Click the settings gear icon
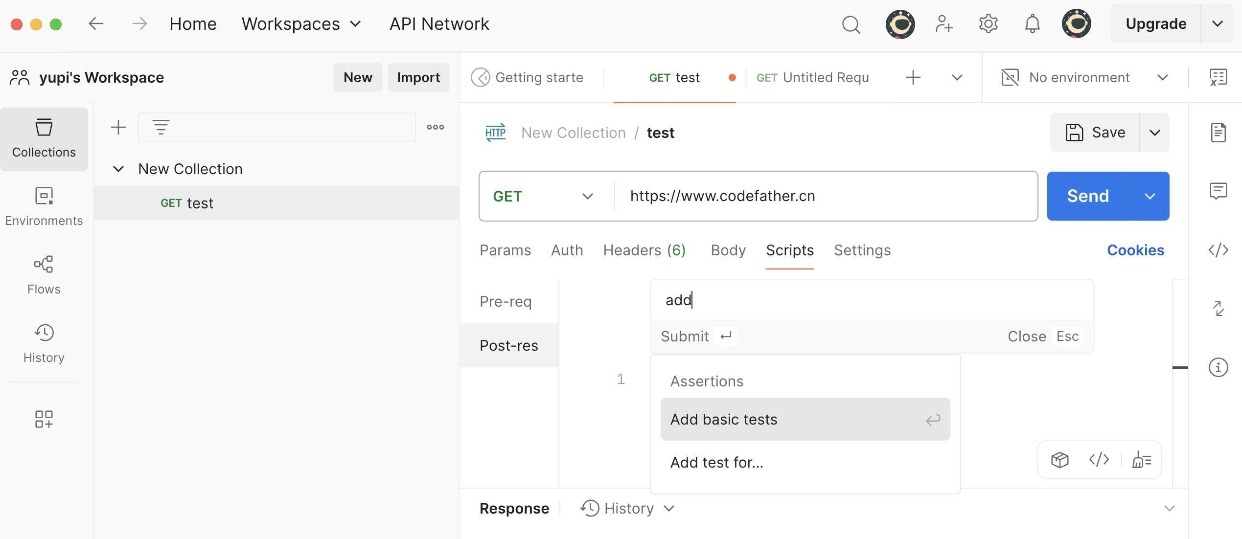Viewport: 1242px width, 539px height. (x=988, y=23)
